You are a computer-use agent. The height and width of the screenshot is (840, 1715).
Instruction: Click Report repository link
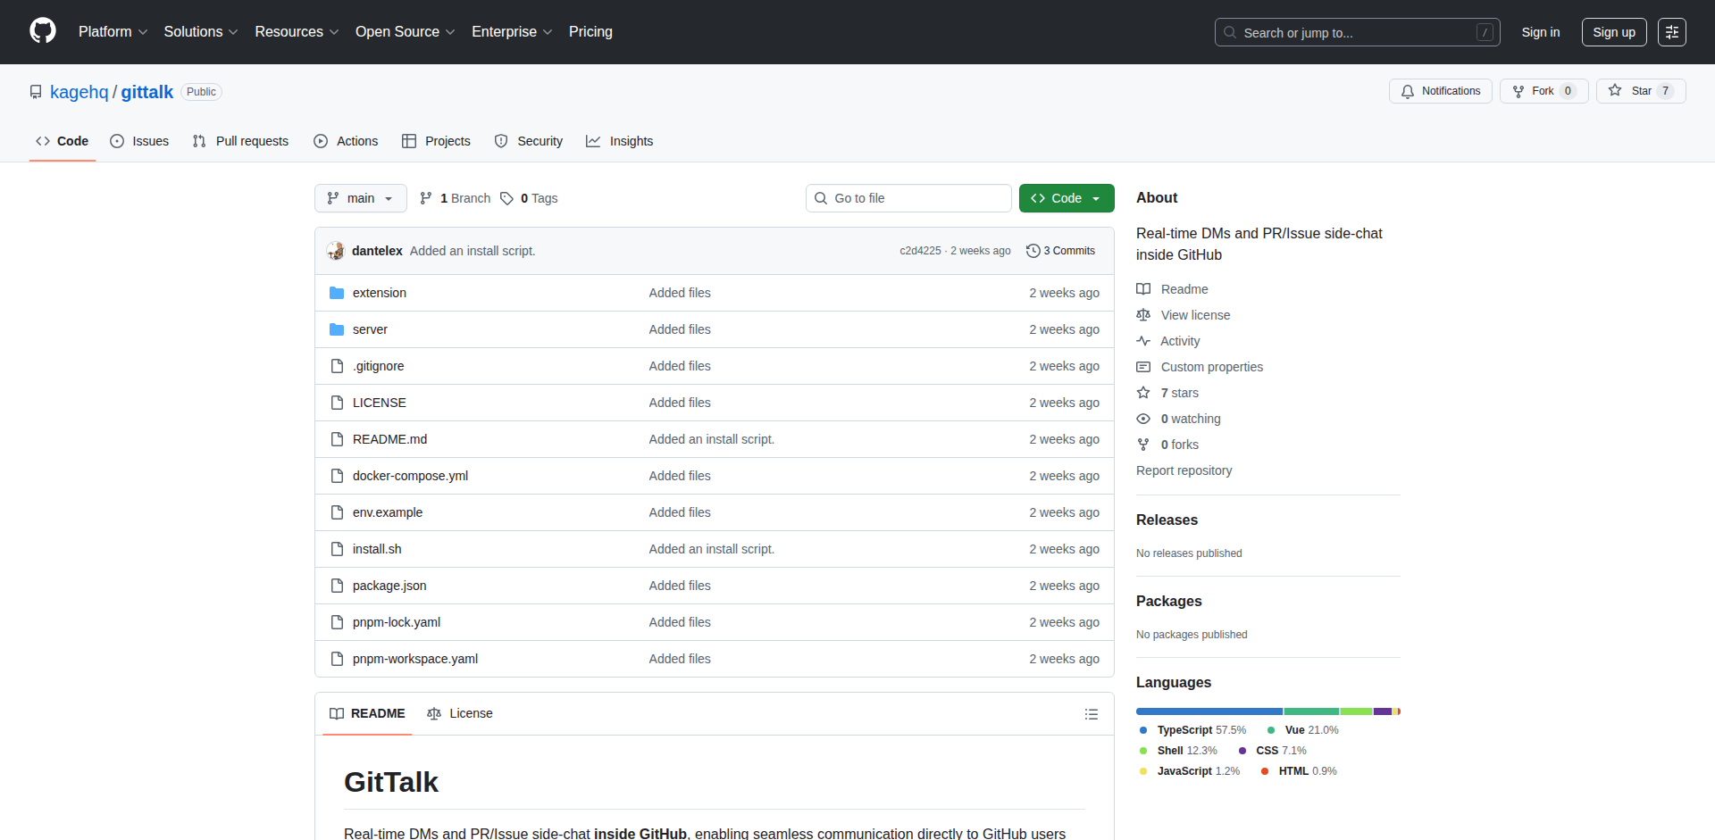click(1184, 470)
